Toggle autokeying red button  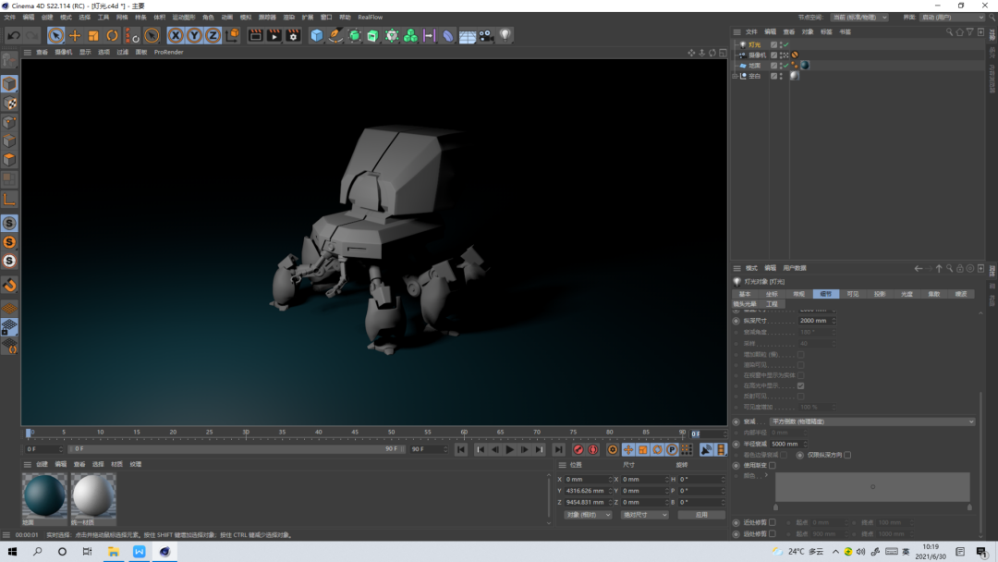coord(593,450)
